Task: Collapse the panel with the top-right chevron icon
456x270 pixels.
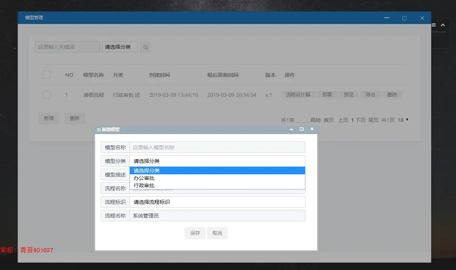Action: tap(443, 25)
